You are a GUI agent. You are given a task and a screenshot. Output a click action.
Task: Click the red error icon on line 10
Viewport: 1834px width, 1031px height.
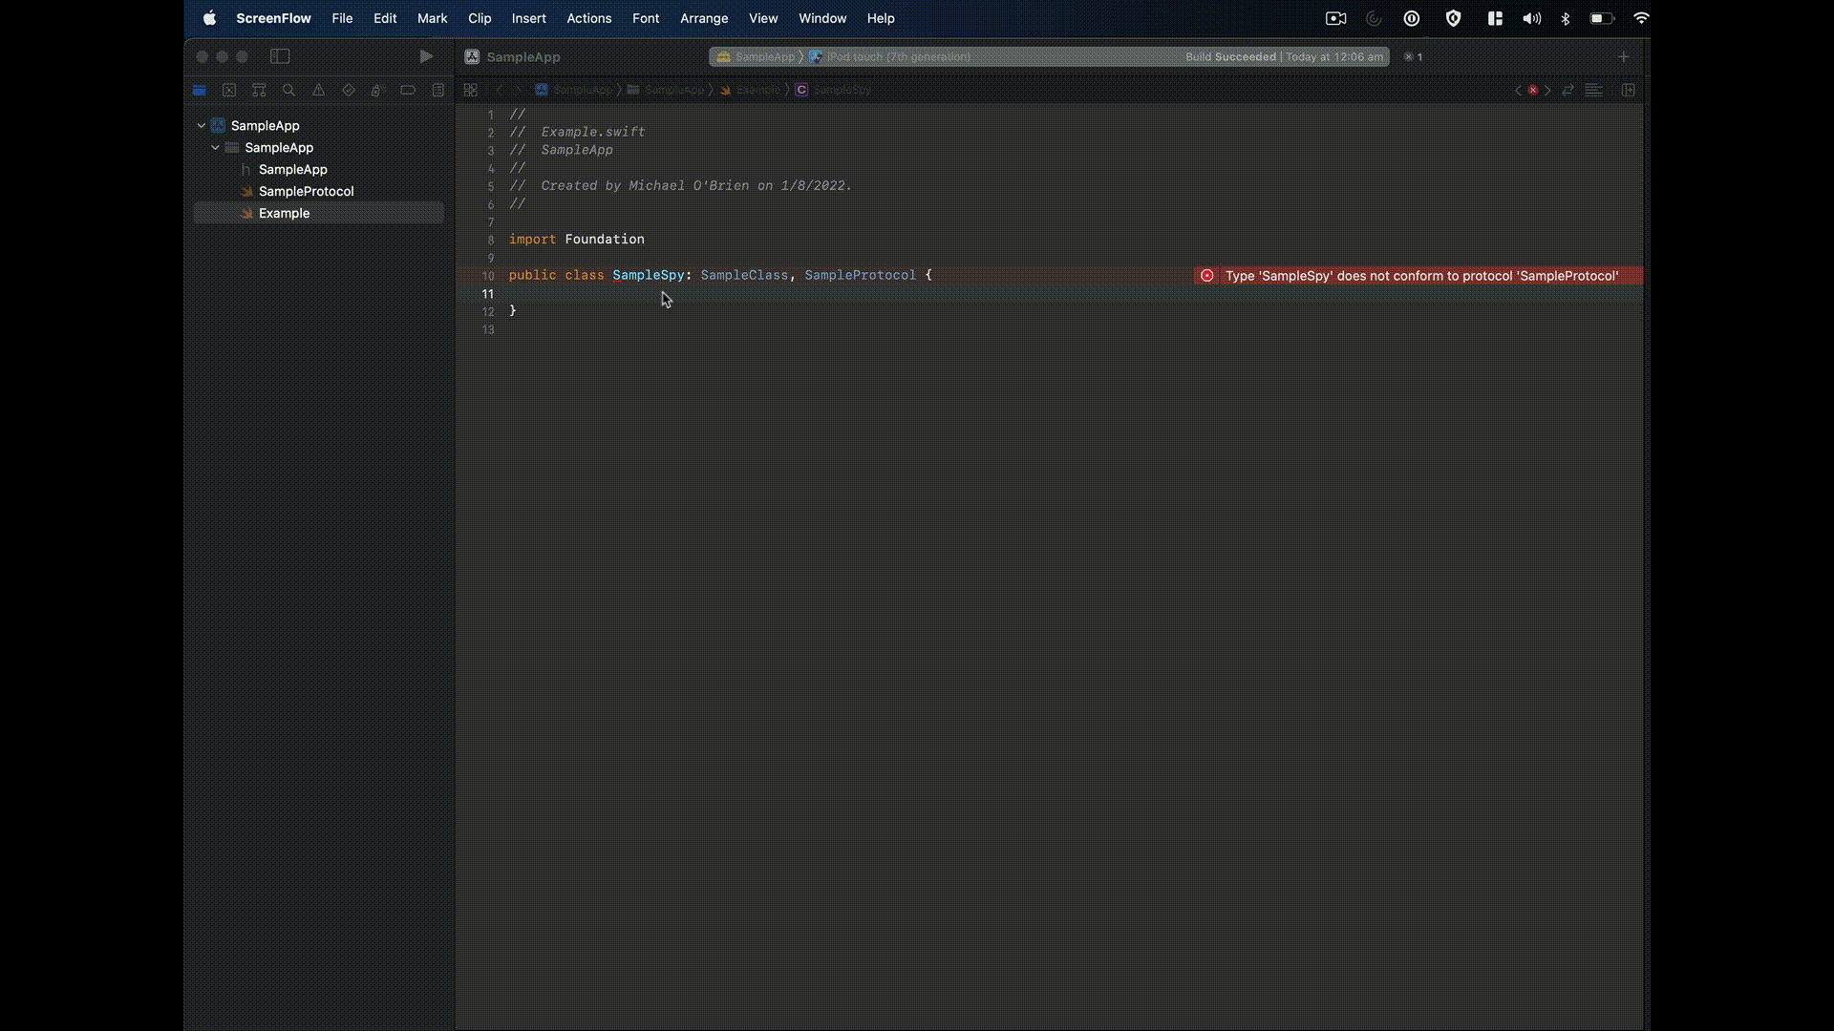click(x=1207, y=276)
